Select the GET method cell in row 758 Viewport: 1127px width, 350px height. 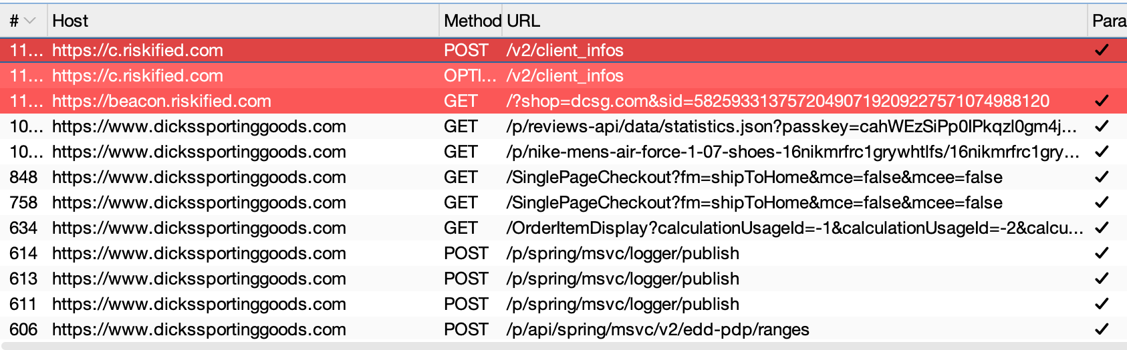(x=461, y=202)
